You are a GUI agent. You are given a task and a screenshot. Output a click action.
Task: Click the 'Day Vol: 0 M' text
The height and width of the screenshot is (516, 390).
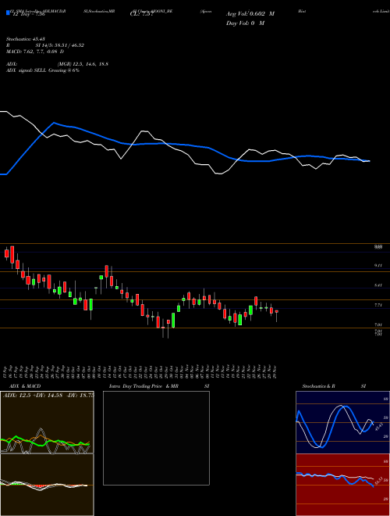tap(245, 23)
